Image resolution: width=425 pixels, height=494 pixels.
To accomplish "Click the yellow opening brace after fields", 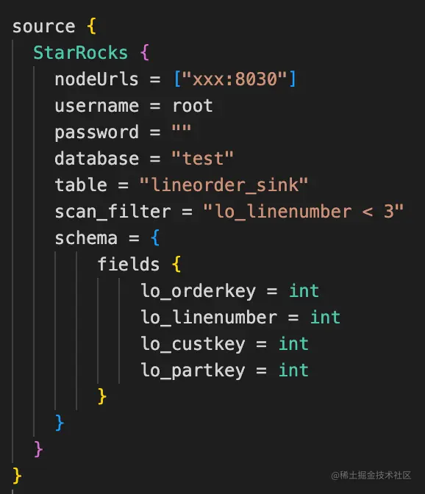I will pos(176,264).
